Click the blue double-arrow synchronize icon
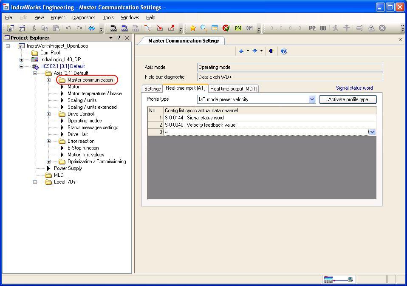 (x=92, y=28)
